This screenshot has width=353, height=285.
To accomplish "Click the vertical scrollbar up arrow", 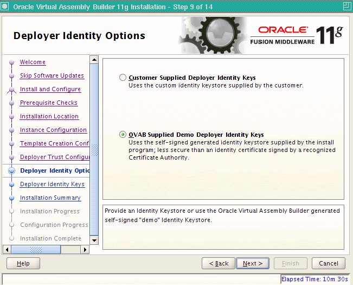I will 94,60.
